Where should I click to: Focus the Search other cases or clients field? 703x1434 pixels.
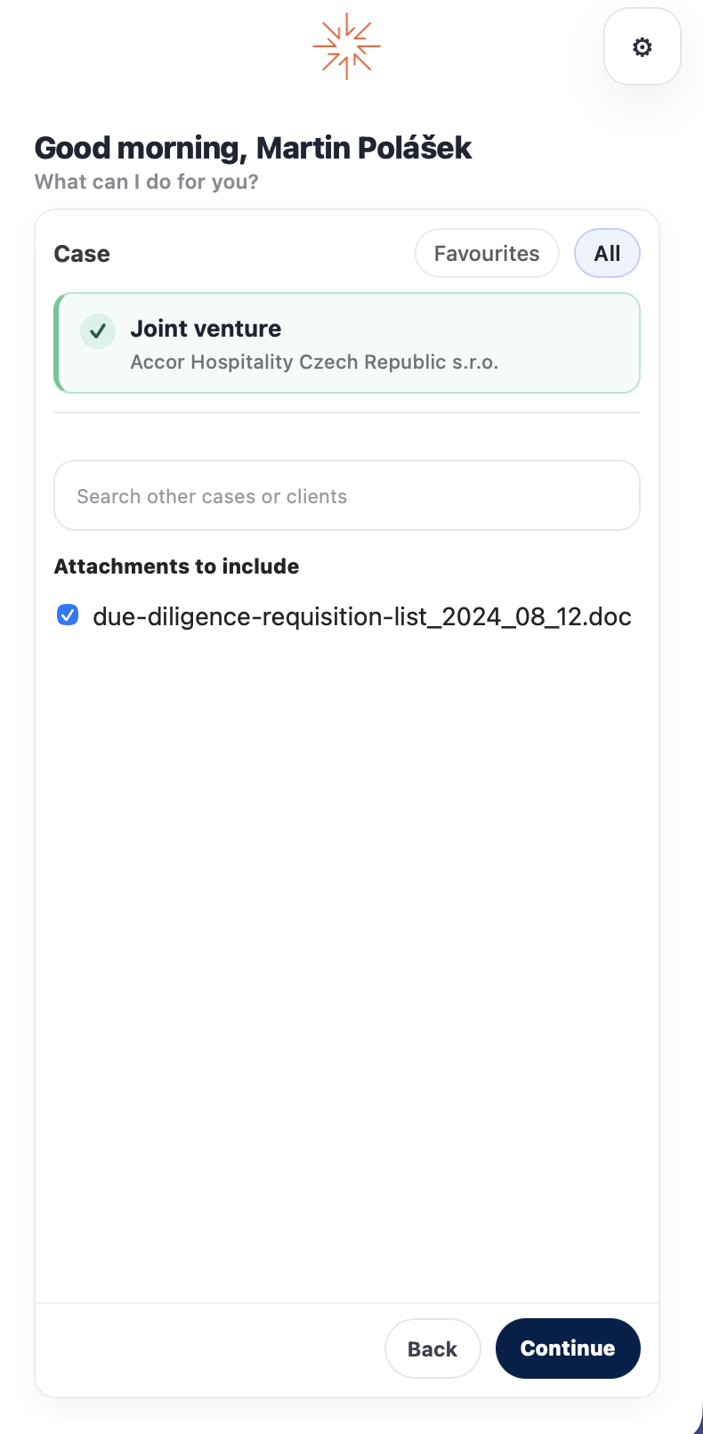click(347, 495)
